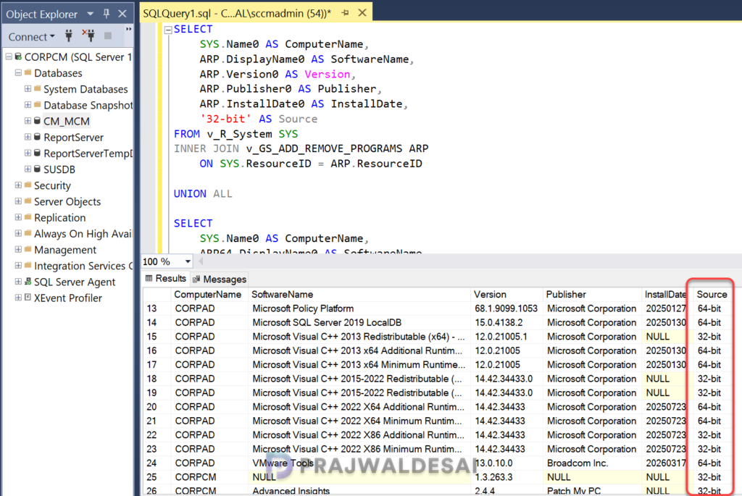Select the Security folder
Viewport: 742px width, 496px height.
pyautogui.click(x=52, y=186)
